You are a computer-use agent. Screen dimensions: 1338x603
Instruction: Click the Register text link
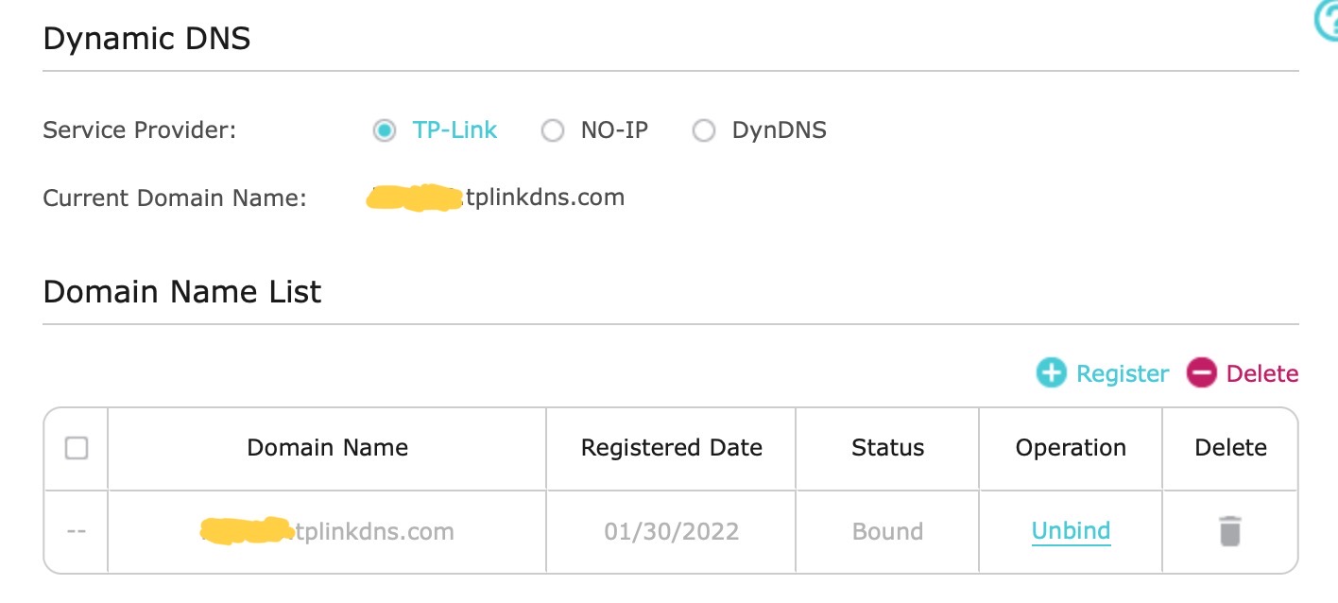[1123, 373]
